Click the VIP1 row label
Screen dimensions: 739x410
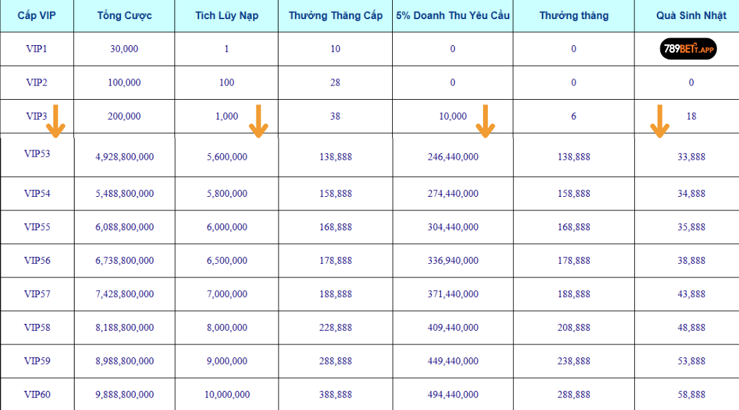pos(37,49)
